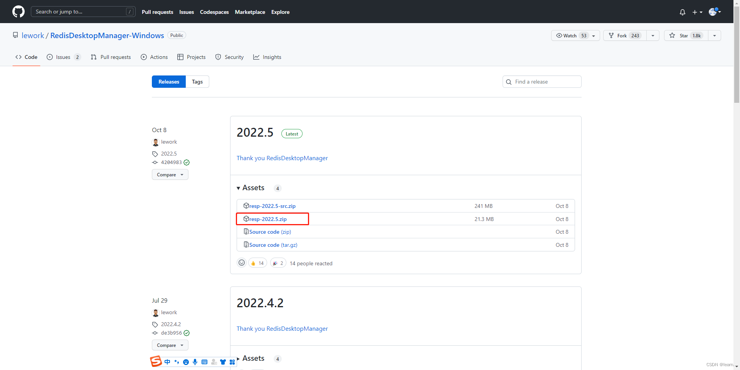Star the repository
This screenshot has height=370, width=740.
point(686,35)
